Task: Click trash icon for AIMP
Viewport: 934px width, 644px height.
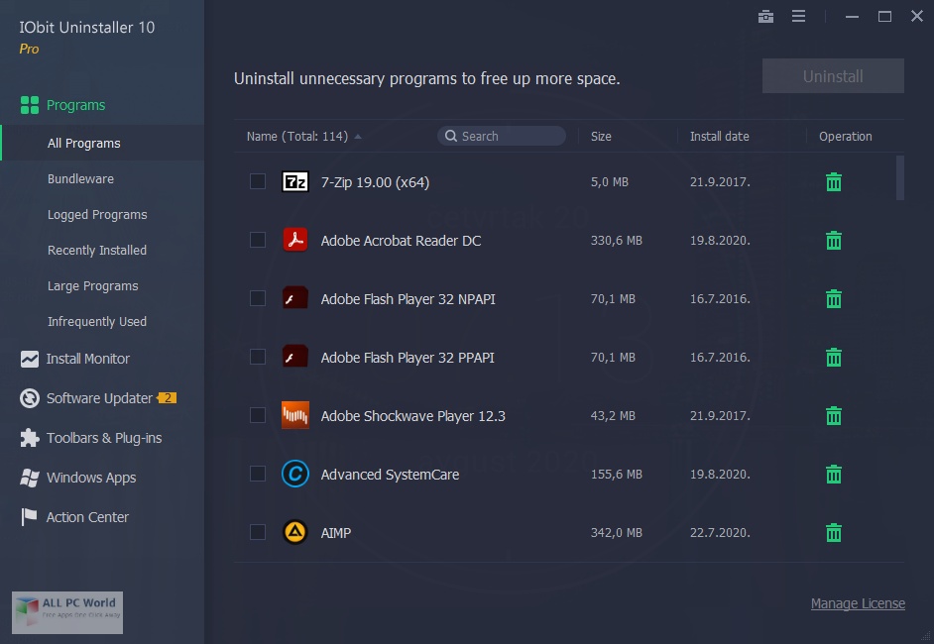Action: pyautogui.click(x=833, y=532)
